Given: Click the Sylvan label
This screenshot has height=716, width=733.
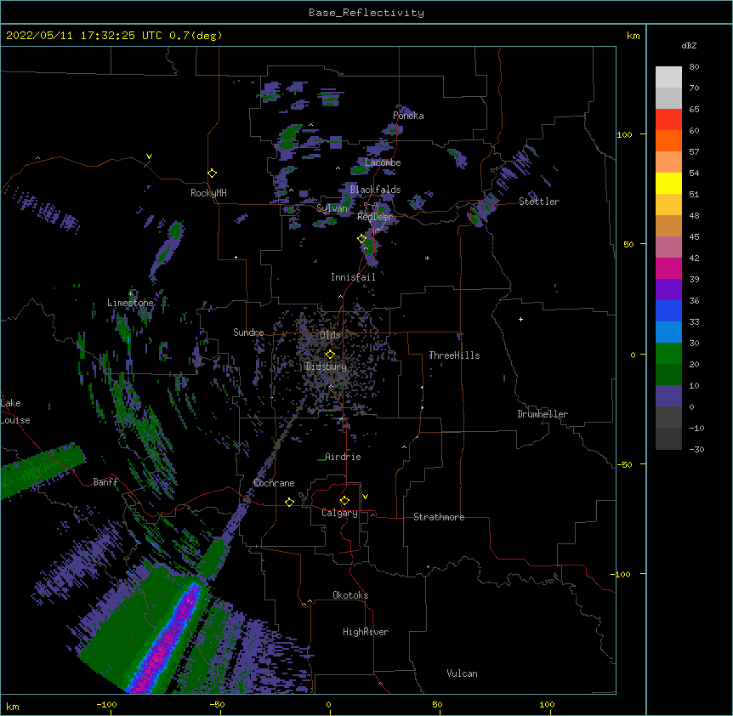Looking at the screenshot, I should point(332,208).
